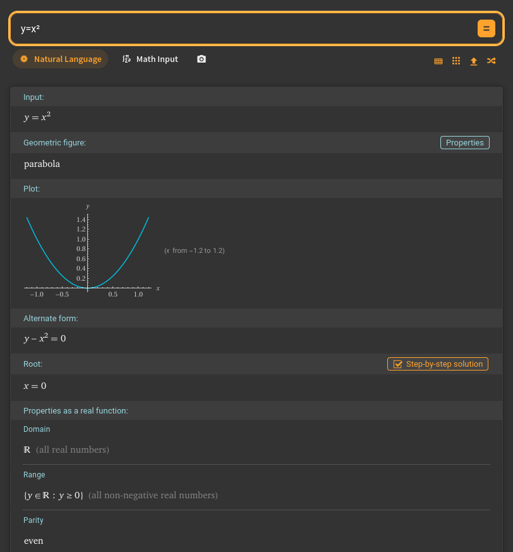This screenshot has width=513, height=552.
Task: Open the camera image input icon
Action: tap(202, 59)
